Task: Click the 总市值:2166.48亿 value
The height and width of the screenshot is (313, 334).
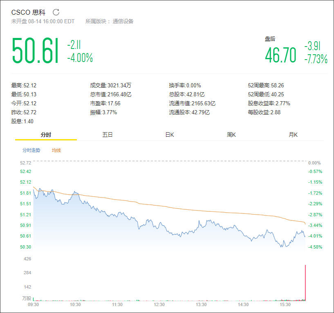Action: click(x=111, y=94)
